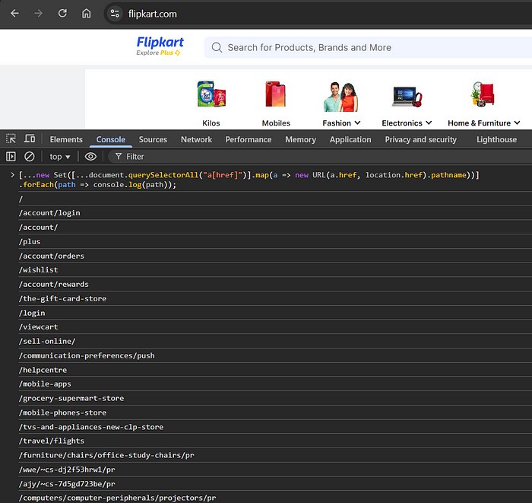Click the Explore Plus link
This screenshot has width=532, height=503.
[158, 53]
